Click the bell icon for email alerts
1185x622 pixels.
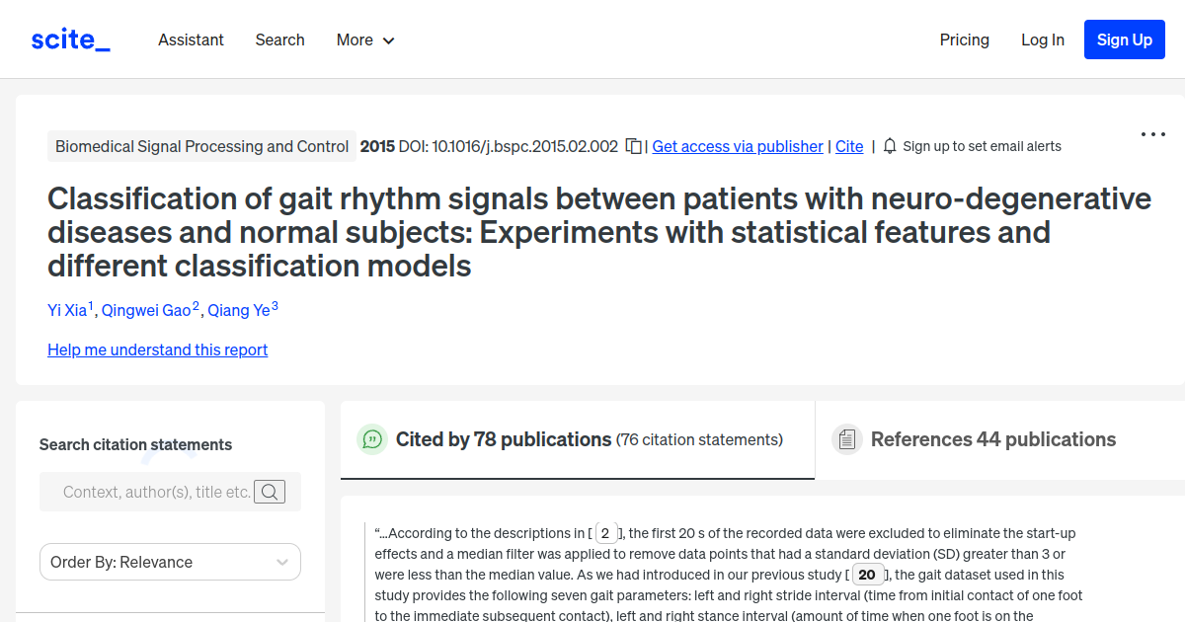click(889, 145)
